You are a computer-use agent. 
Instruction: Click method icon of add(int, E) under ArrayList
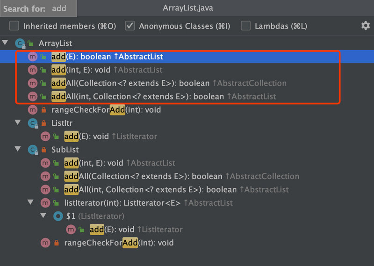[32, 70]
